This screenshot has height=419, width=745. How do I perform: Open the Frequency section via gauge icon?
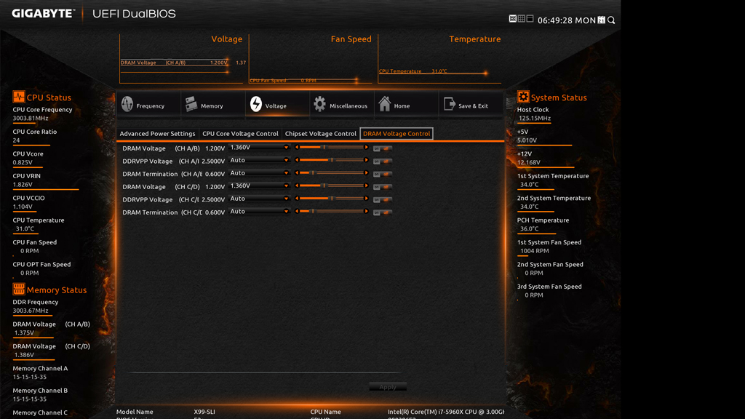127,105
